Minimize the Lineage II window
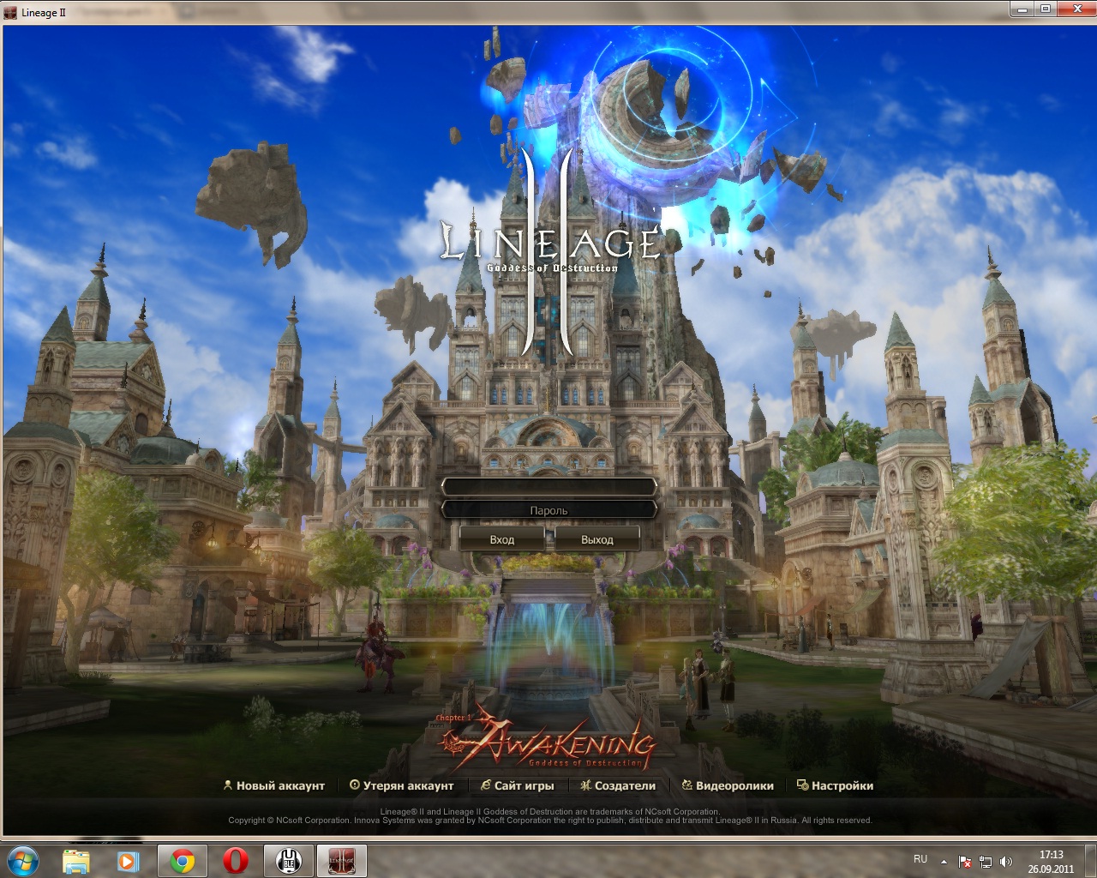1097x878 pixels. [x=1021, y=9]
